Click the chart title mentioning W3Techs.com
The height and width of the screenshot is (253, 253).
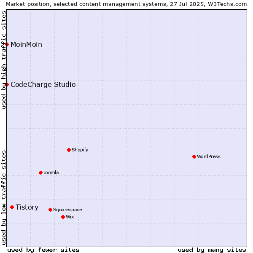point(126,4)
